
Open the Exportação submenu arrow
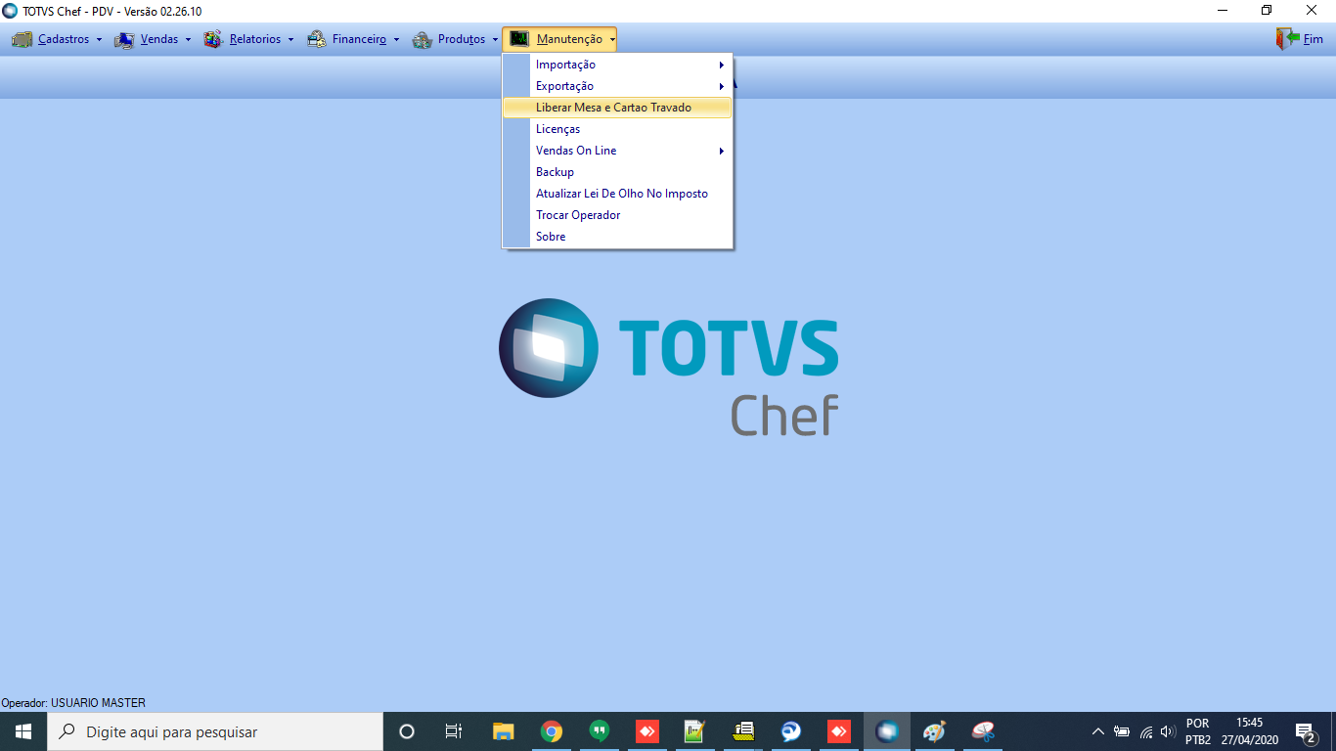coord(722,86)
